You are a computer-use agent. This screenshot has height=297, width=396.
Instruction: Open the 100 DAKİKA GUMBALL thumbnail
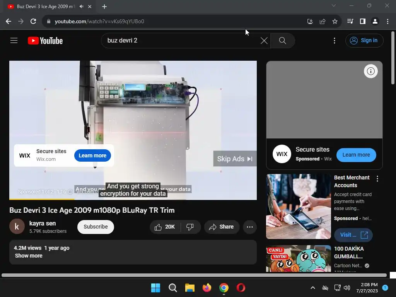pos(299,258)
